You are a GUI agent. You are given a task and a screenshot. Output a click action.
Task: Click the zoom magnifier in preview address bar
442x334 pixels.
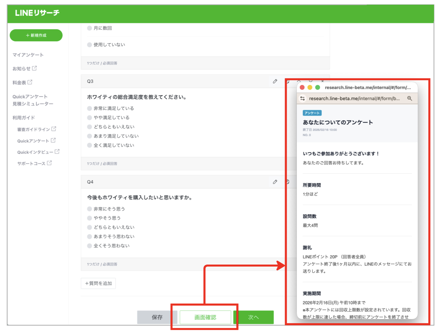[410, 98]
